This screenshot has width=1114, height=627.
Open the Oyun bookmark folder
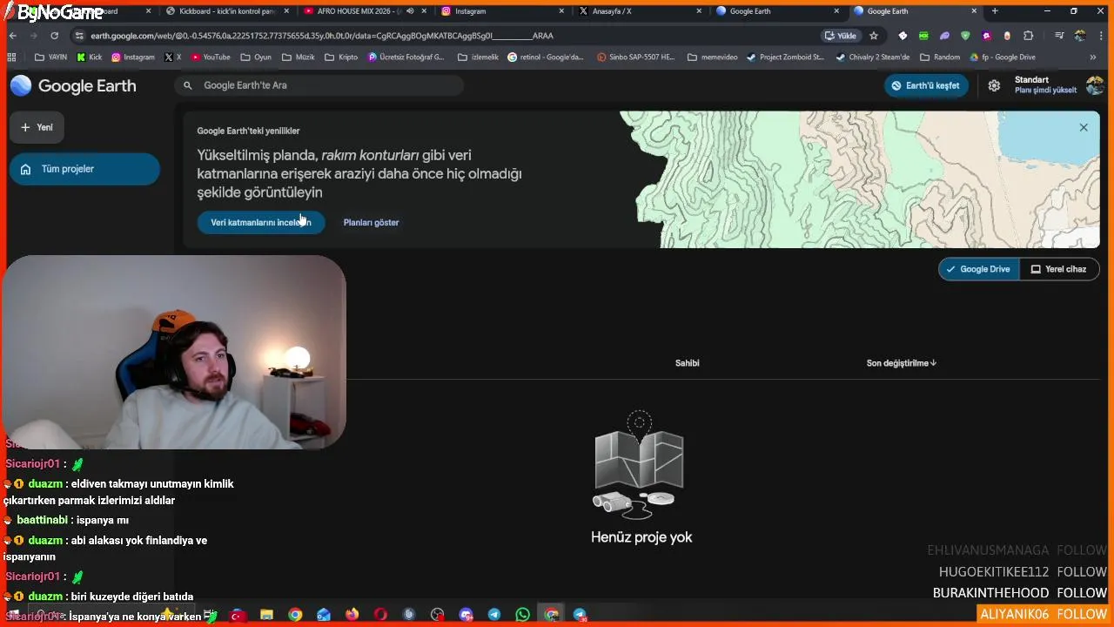coord(256,57)
